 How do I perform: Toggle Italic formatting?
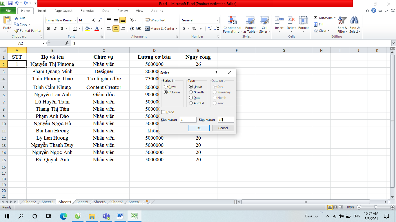[x=55, y=29]
